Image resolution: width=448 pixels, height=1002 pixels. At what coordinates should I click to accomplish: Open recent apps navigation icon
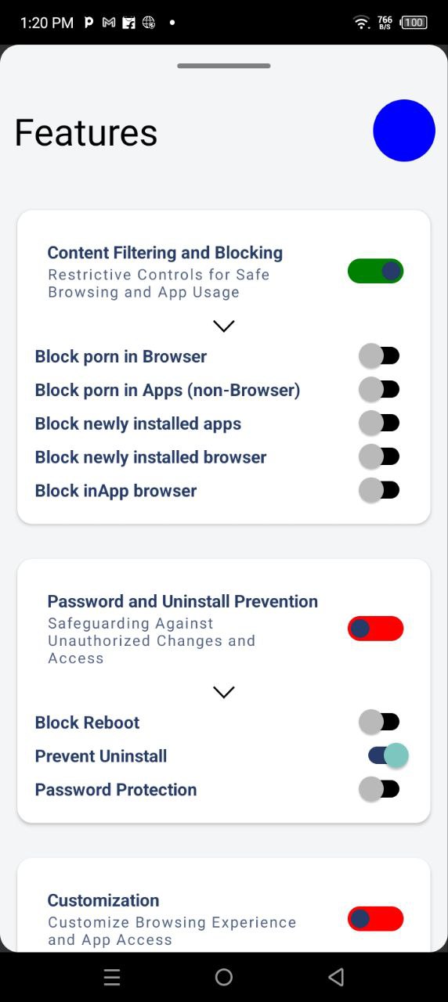pyautogui.click(x=112, y=977)
